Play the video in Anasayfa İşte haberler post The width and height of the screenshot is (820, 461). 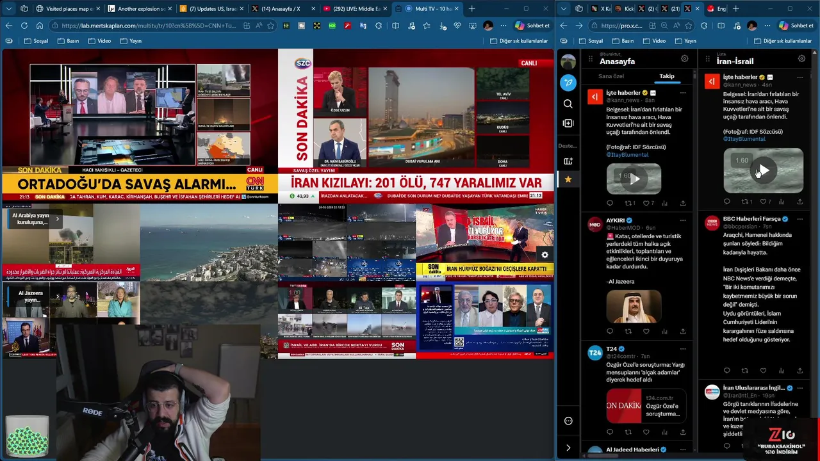click(634, 179)
